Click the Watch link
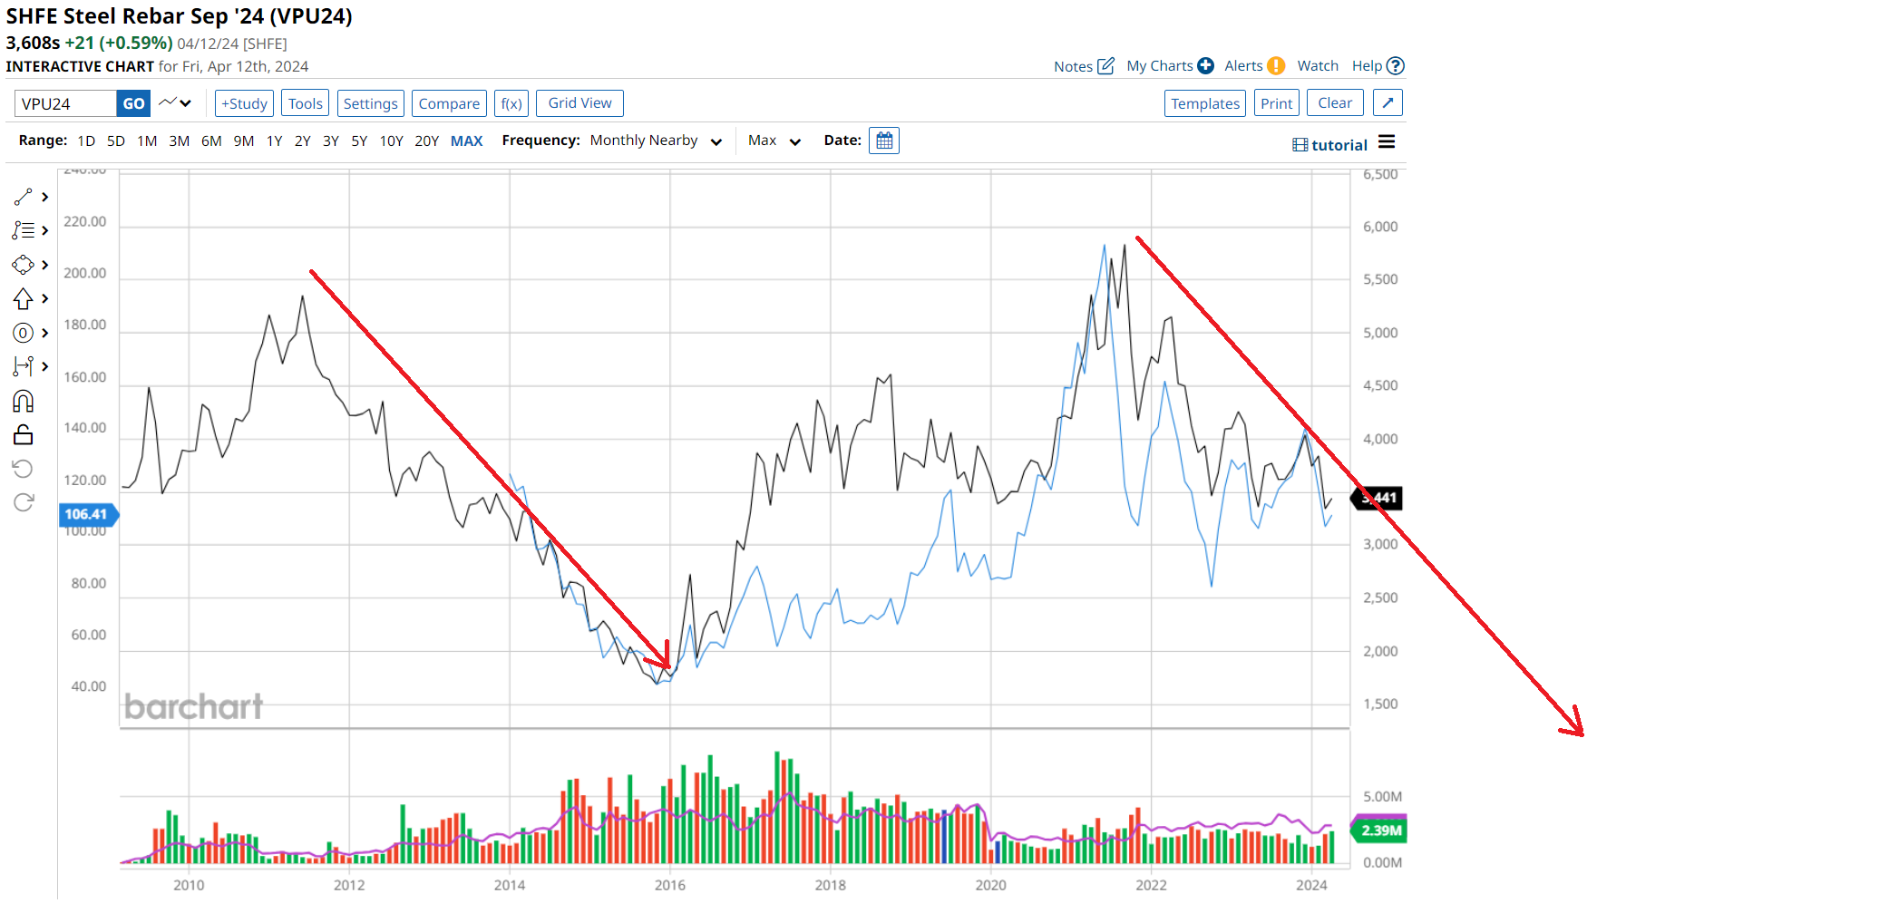 tap(1318, 65)
